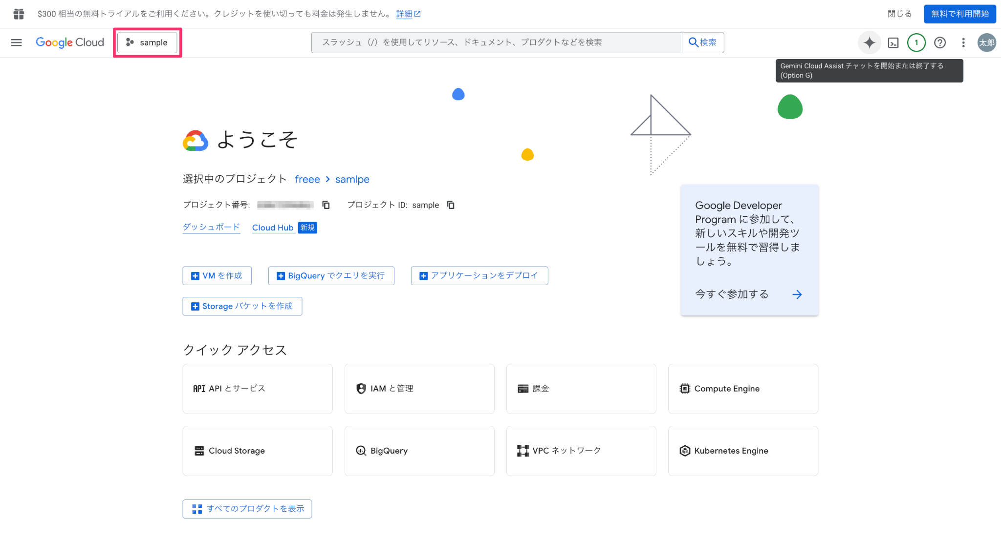Click すべてのプロダクトを表示 button
The height and width of the screenshot is (542, 1001).
[x=247, y=509]
